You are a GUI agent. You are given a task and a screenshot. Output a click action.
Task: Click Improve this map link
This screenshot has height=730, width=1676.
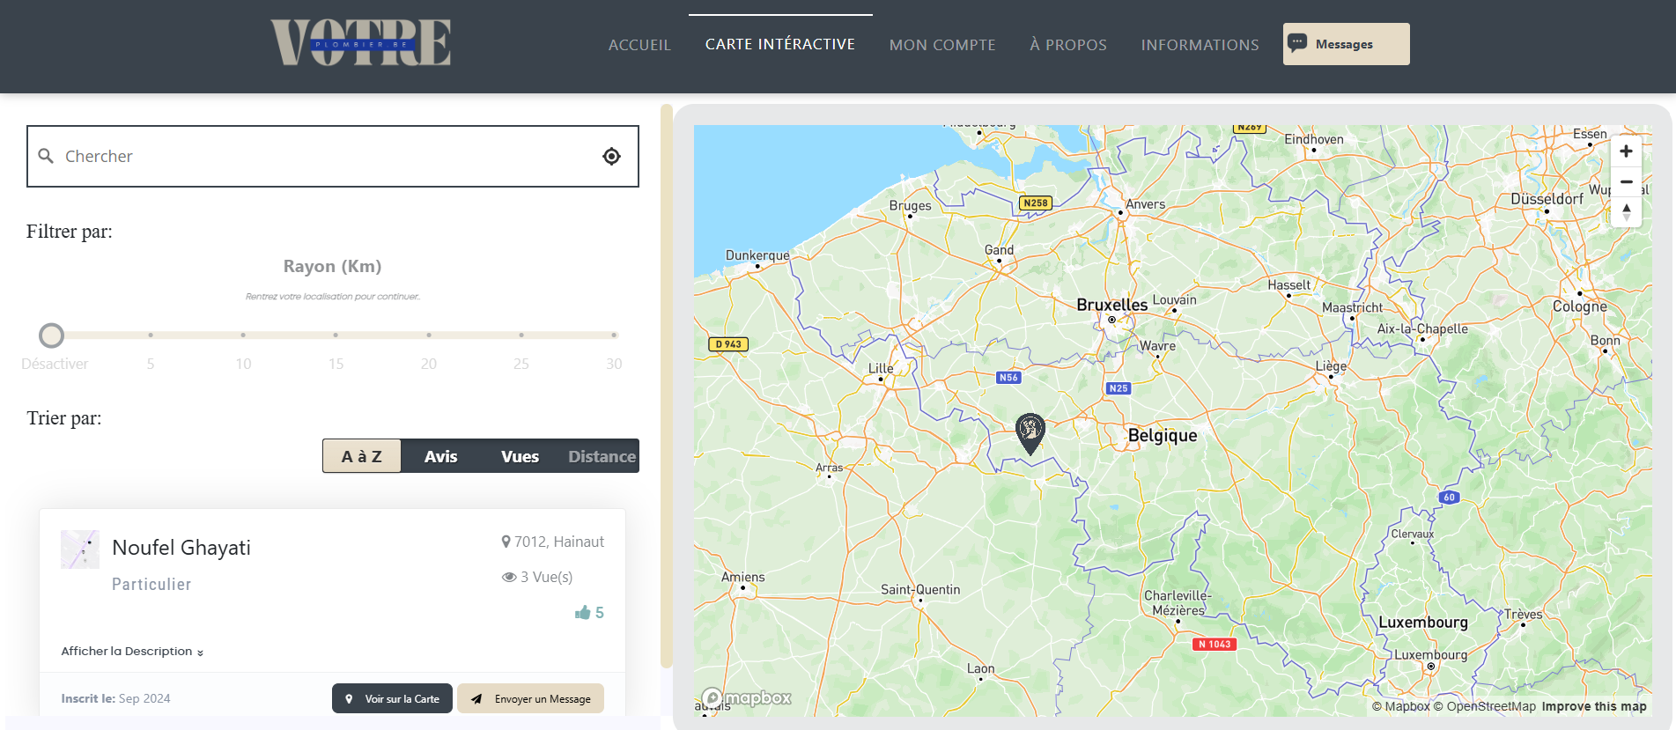1594,706
